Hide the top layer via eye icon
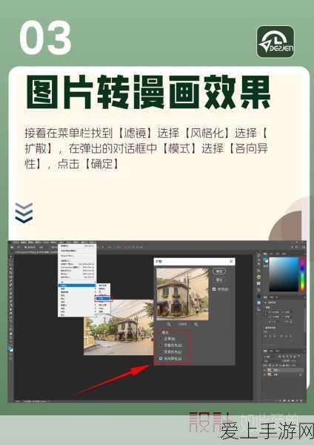Viewport: 314px width, 445px height. 265,370
